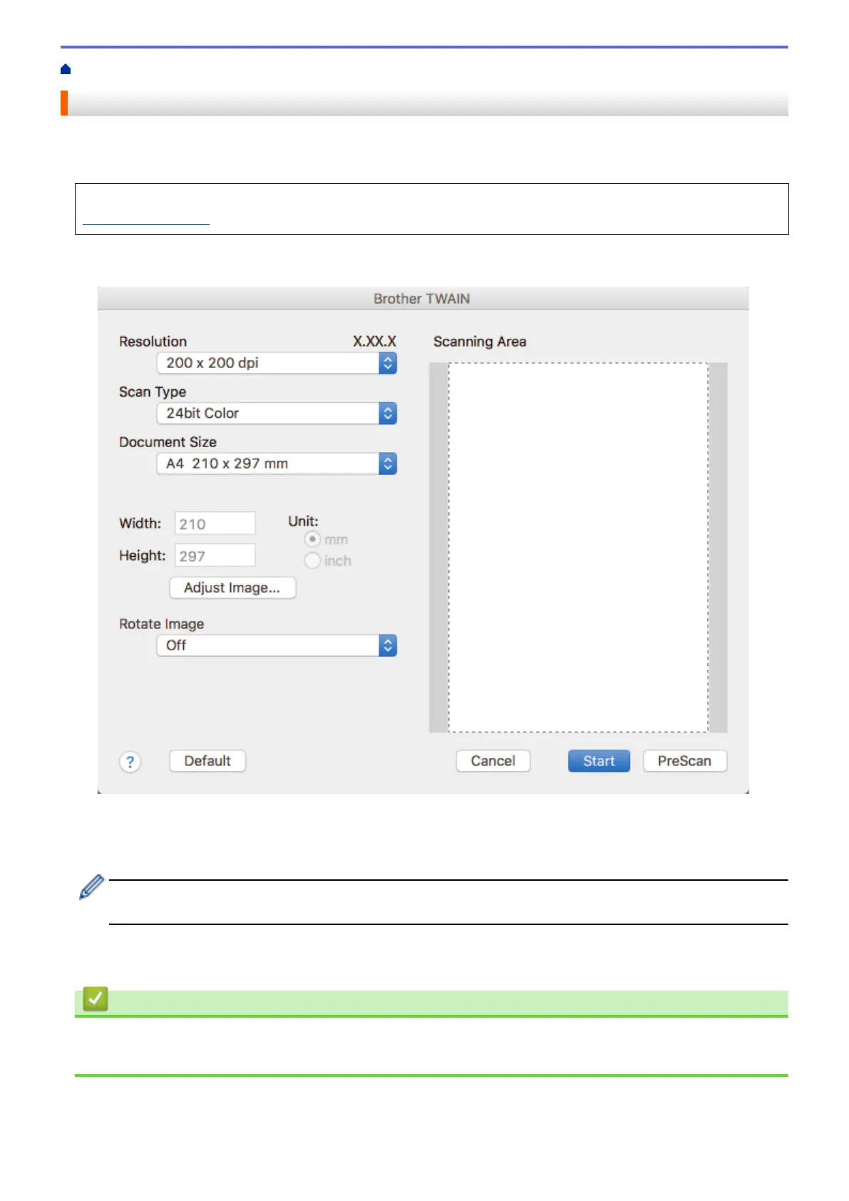
Task: Click the Width input field
Action: (215, 523)
